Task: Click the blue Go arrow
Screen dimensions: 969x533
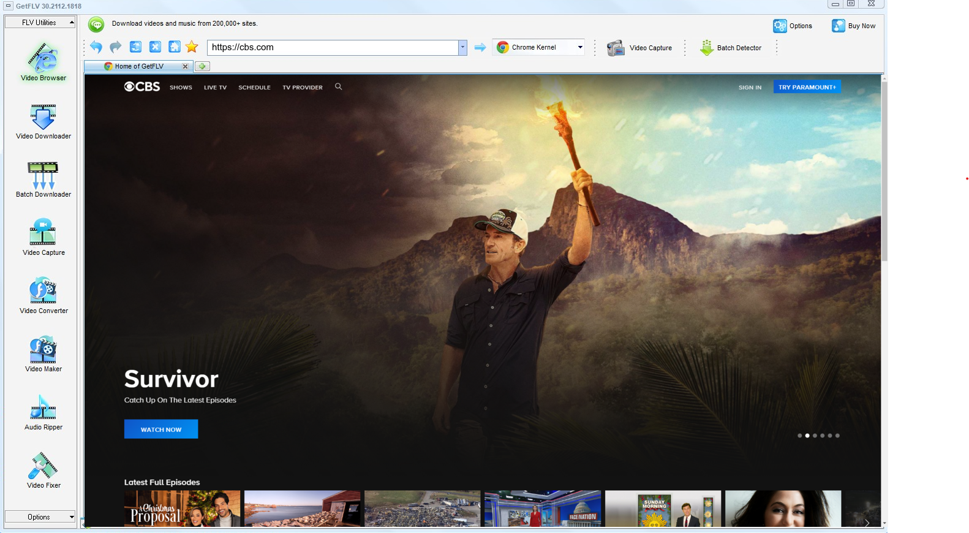Action: tap(480, 47)
